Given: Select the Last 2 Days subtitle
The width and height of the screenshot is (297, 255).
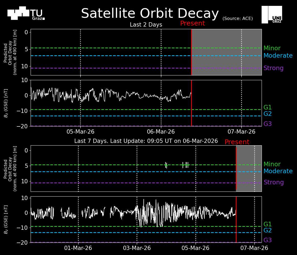Looking at the screenshot, I should tap(146, 25).
